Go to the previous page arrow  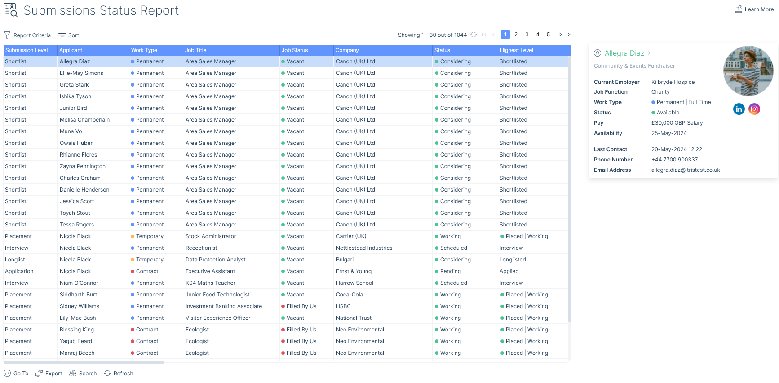pyautogui.click(x=493, y=35)
